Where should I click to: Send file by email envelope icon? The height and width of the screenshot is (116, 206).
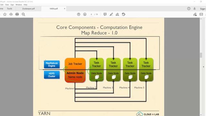coord(201,14)
